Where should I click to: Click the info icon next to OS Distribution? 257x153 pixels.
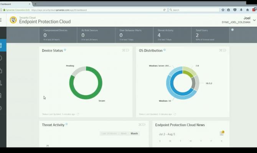[x=165, y=50]
